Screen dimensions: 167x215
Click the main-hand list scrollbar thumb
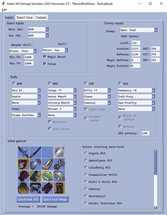pos(155,163)
